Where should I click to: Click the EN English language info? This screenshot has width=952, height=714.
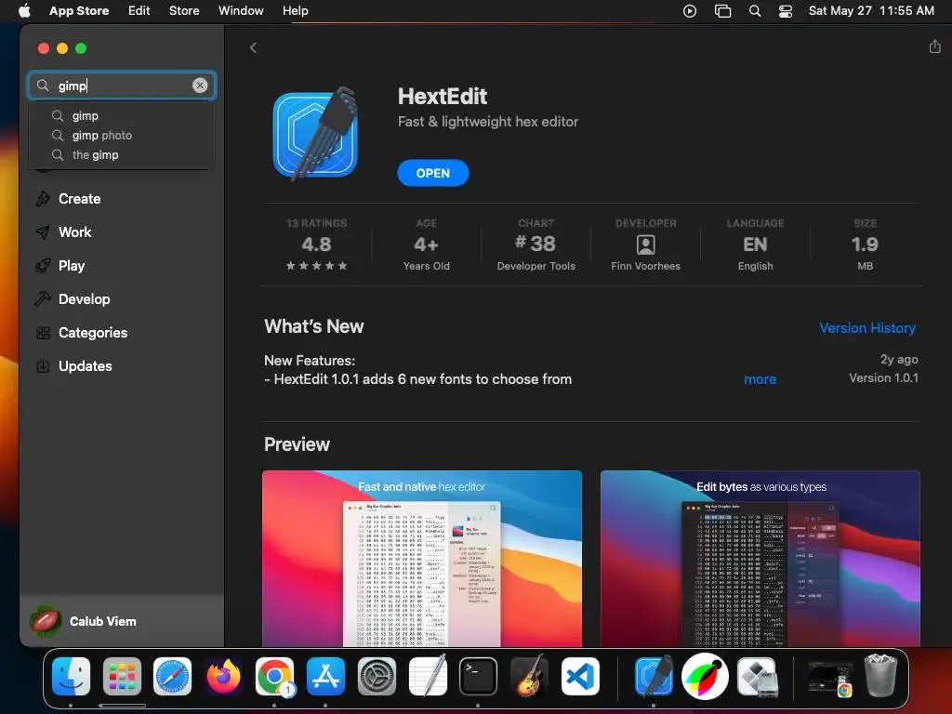point(755,245)
